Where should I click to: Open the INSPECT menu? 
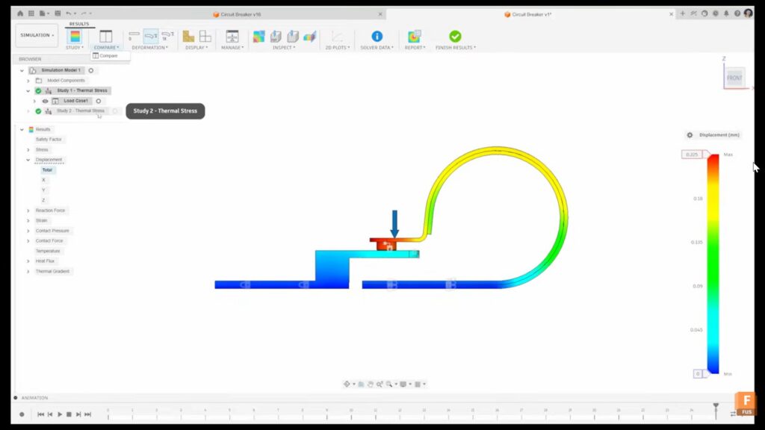point(284,48)
